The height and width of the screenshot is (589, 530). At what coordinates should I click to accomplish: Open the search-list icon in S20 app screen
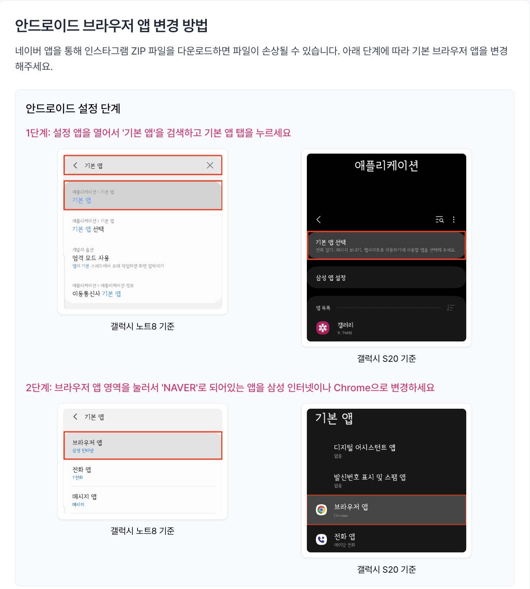[x=440, y=220]
